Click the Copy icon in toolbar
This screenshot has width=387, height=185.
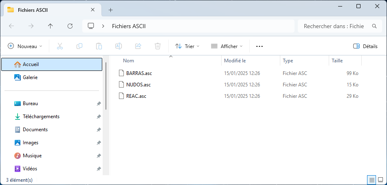click(x=79, y=46)
